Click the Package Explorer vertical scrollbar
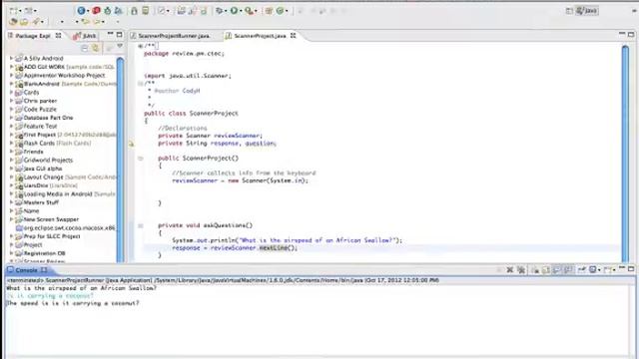The width and height of the screenshot is (639, 359). (120, 159)
